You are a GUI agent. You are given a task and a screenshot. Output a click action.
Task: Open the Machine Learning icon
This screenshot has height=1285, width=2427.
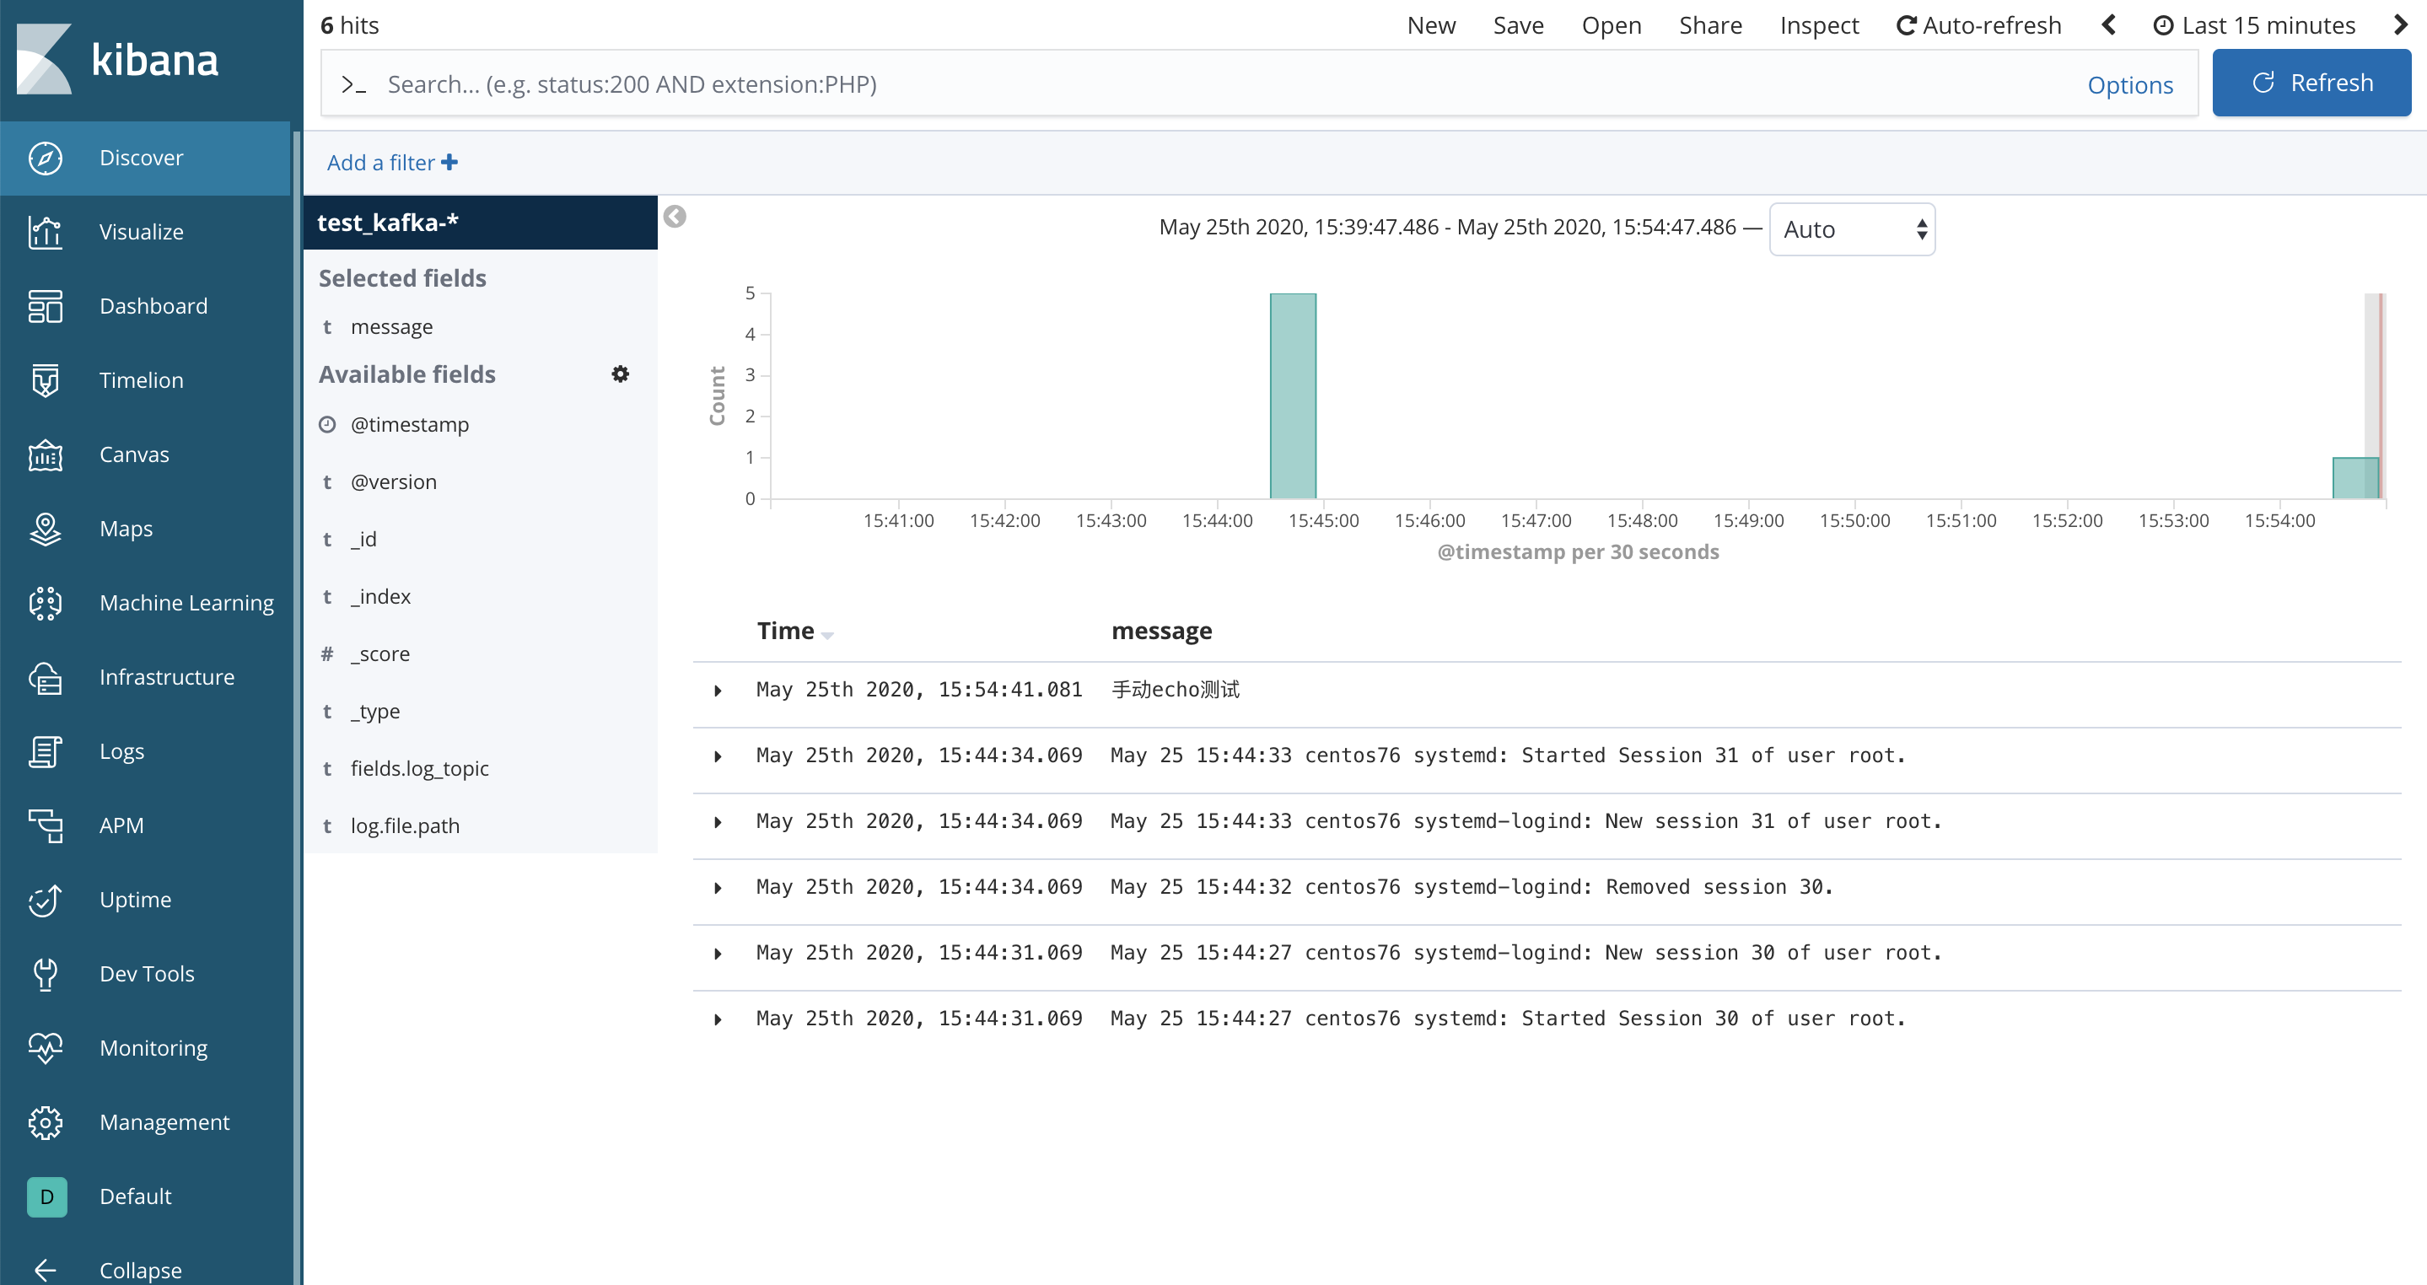[x=46, y=603]
